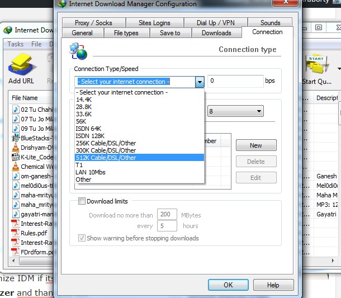Click the left arrow of file list scrollbar
The image size is (341, 298).
point(14,261)
